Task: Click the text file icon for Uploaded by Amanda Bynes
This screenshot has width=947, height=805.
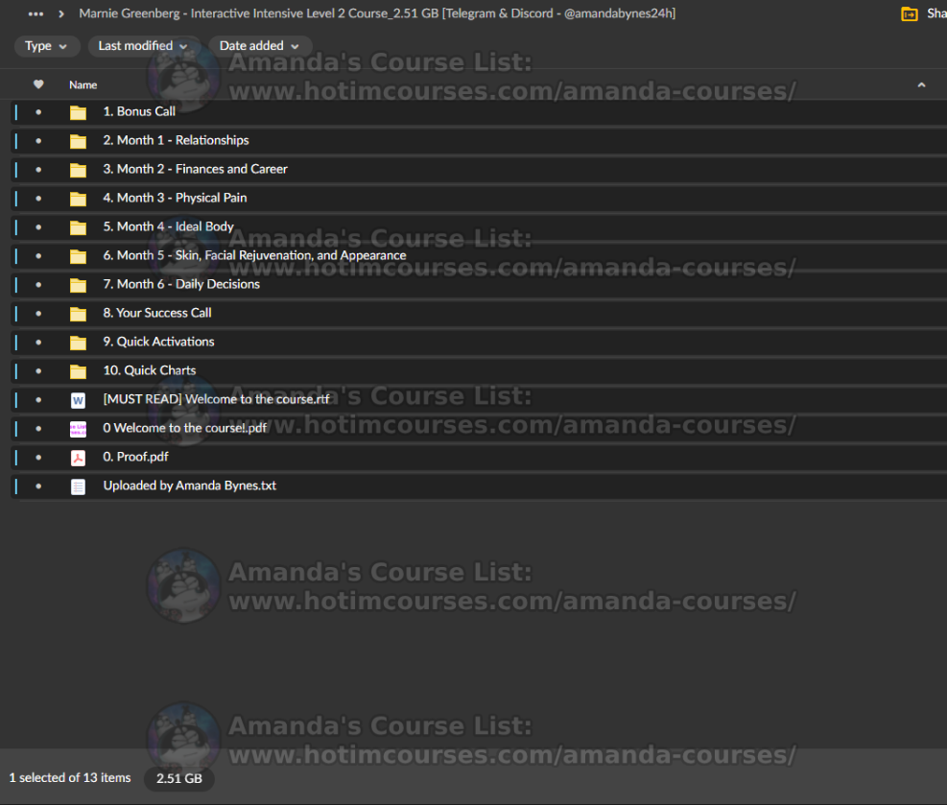Action: [x=78, y=486]
